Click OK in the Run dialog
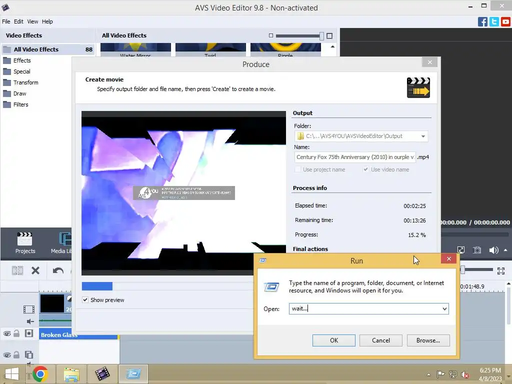 [x=333, y=340]
